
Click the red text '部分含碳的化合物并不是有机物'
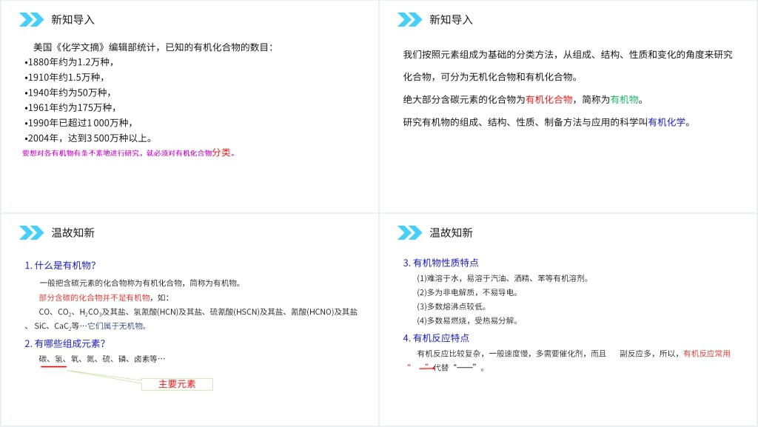tap(94, 297)
